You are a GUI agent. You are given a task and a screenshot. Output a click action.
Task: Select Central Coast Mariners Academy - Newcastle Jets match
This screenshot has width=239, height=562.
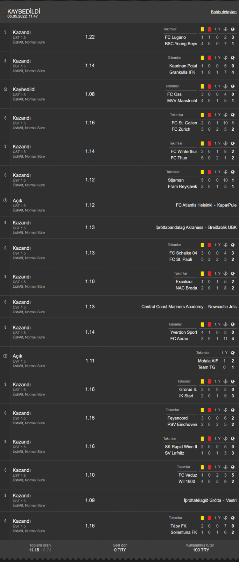click(189, 307)
